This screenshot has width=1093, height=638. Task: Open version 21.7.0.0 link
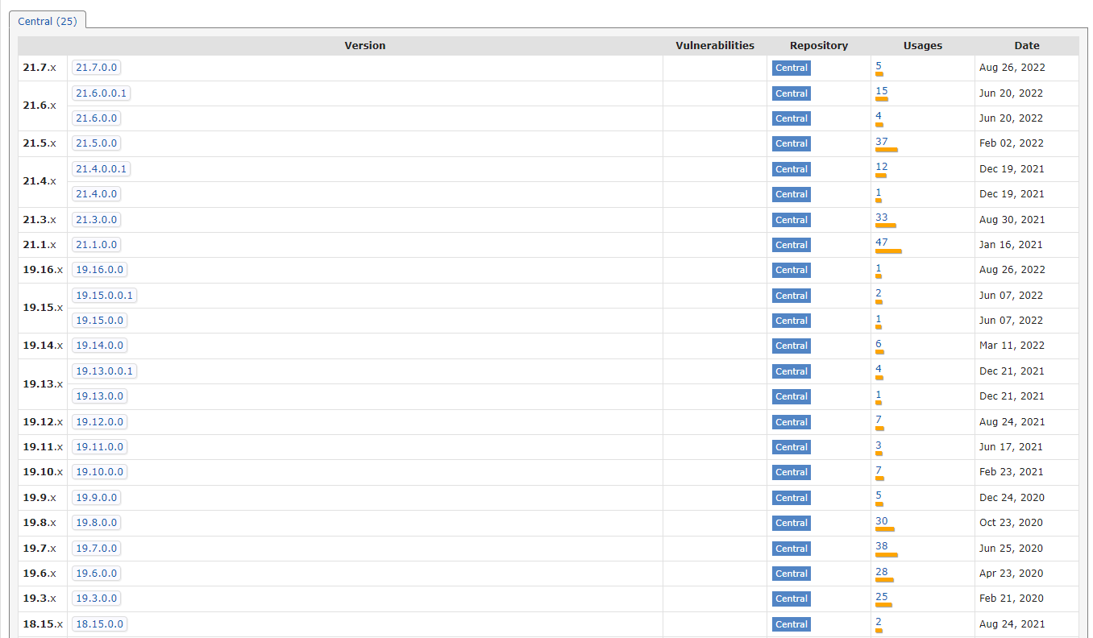click(97, 68)
